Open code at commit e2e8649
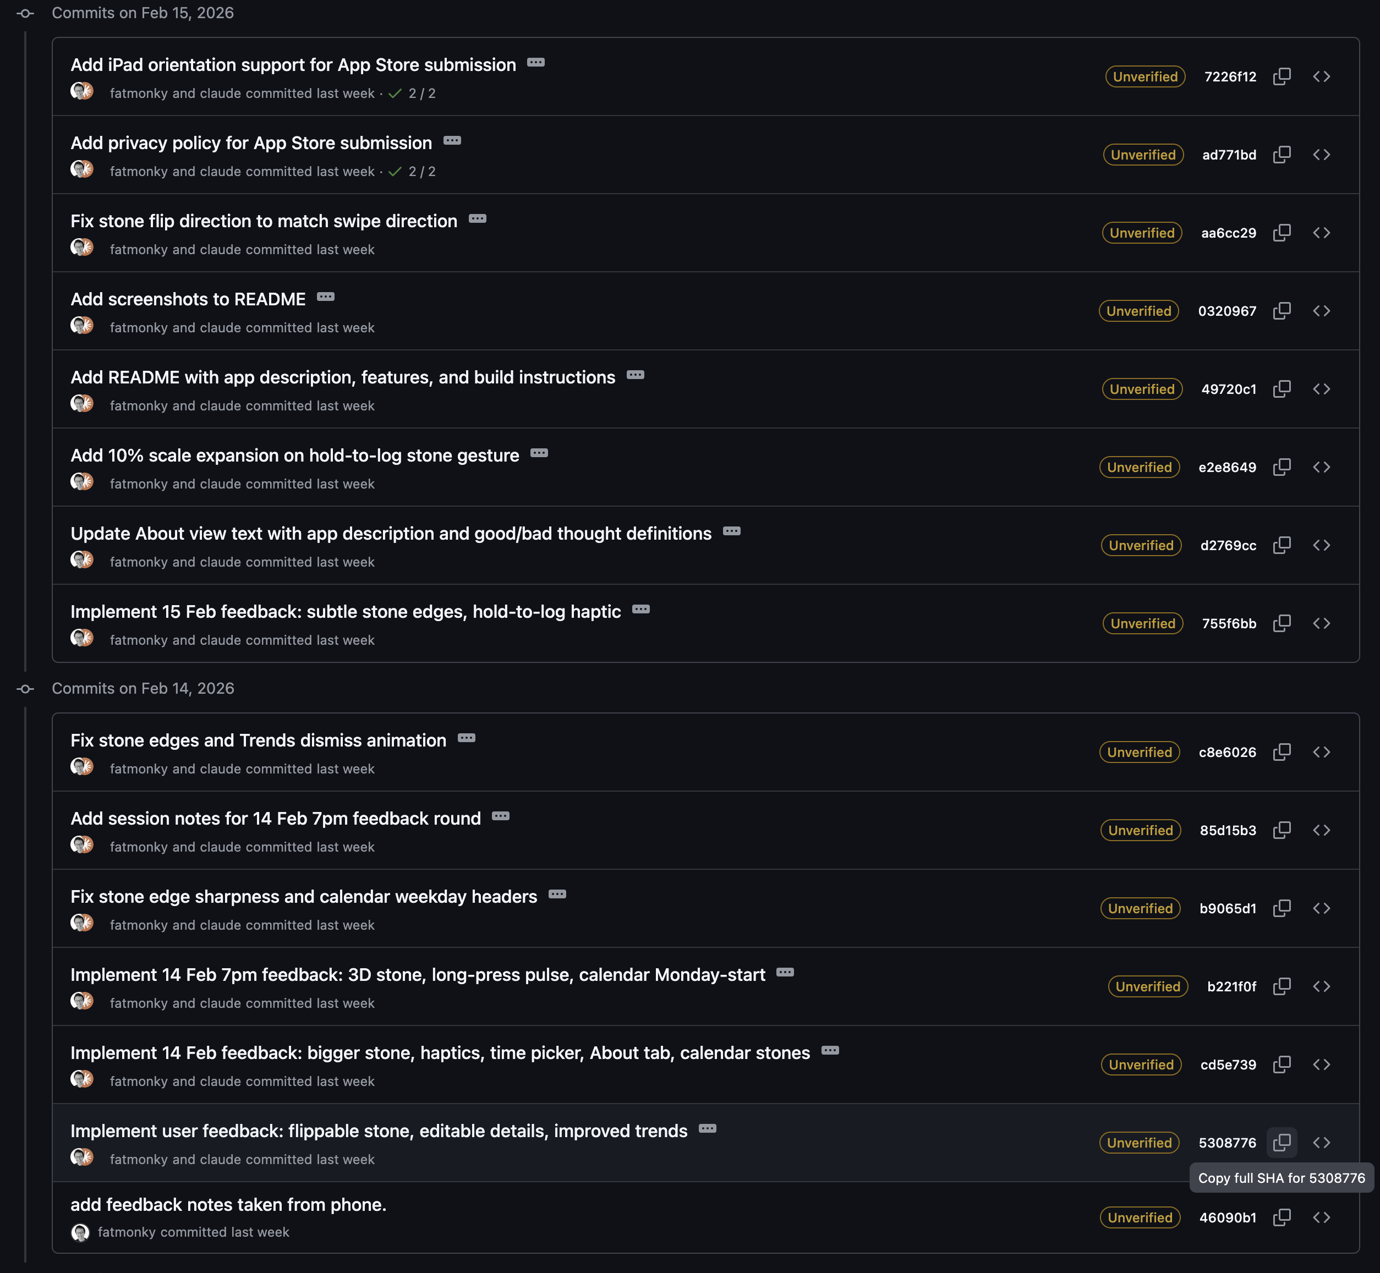The image size is (1380, 1273). [1322, 467]
